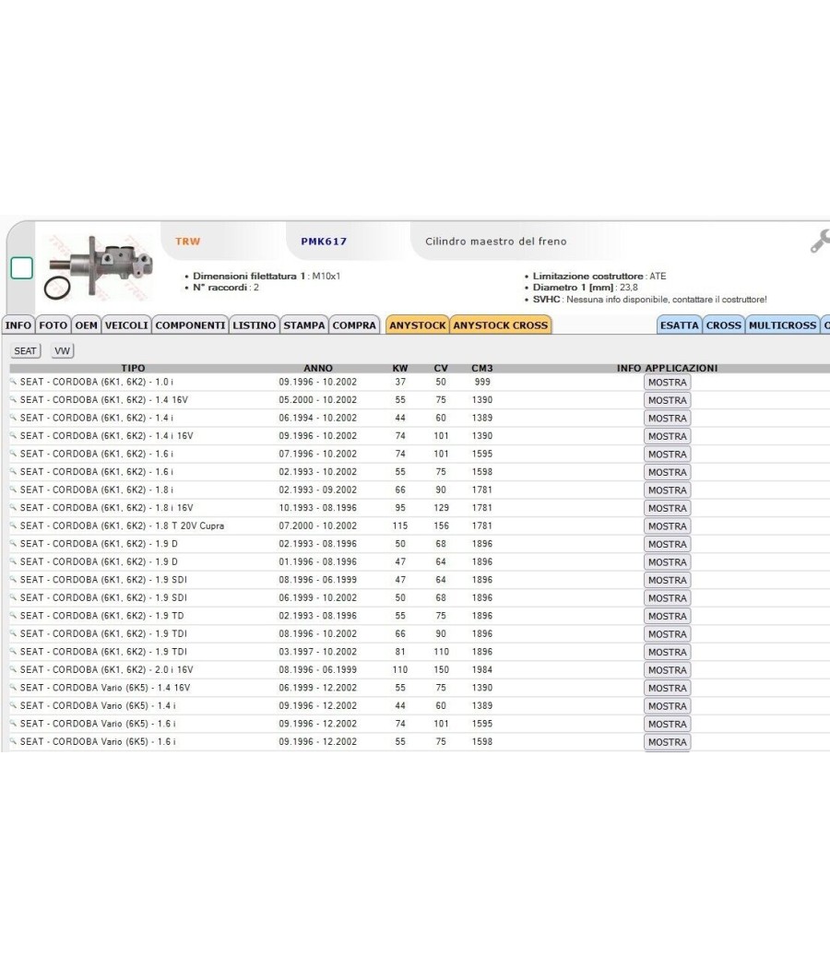The width and height of the screenshot is (830, 968).
Task: Click the PMK617 part number
Action: (324, 242)
